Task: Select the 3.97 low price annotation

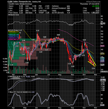Action: click(41, 52)
